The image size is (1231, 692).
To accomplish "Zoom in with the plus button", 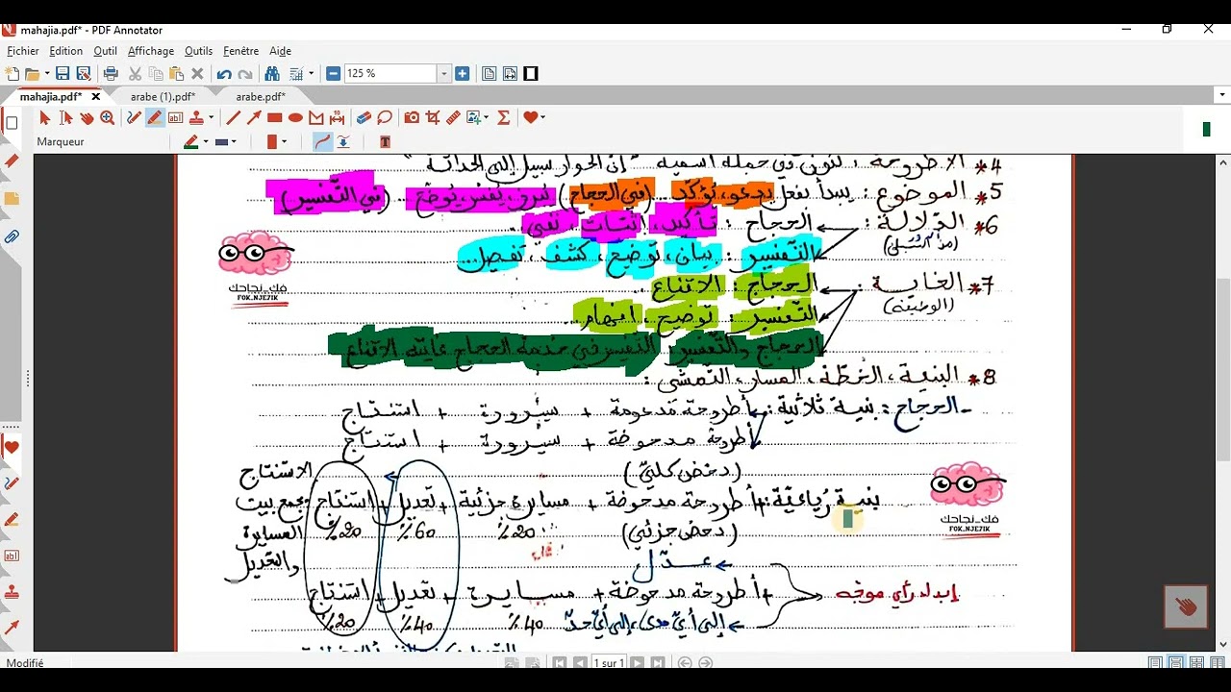I will tap(463, 74).
